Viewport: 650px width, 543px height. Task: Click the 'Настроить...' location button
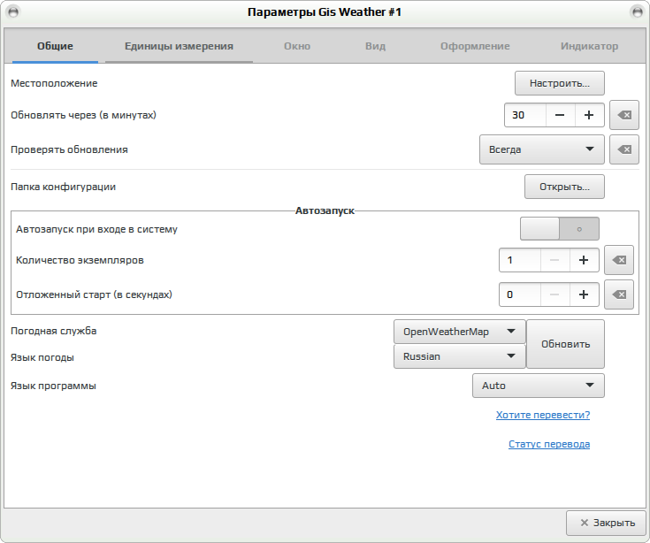[560, 83]
